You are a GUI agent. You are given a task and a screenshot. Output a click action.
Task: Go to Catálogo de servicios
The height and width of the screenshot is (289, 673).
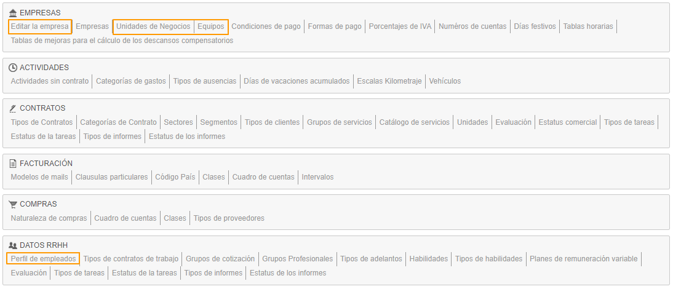point(414,122)
